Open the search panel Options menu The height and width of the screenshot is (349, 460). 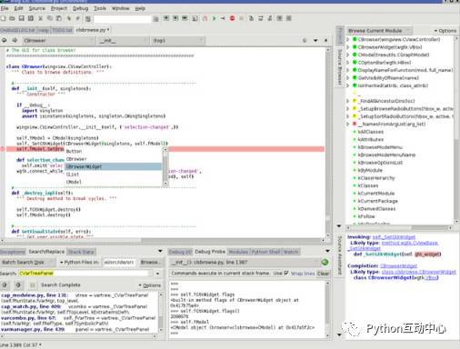pos(150,285)
